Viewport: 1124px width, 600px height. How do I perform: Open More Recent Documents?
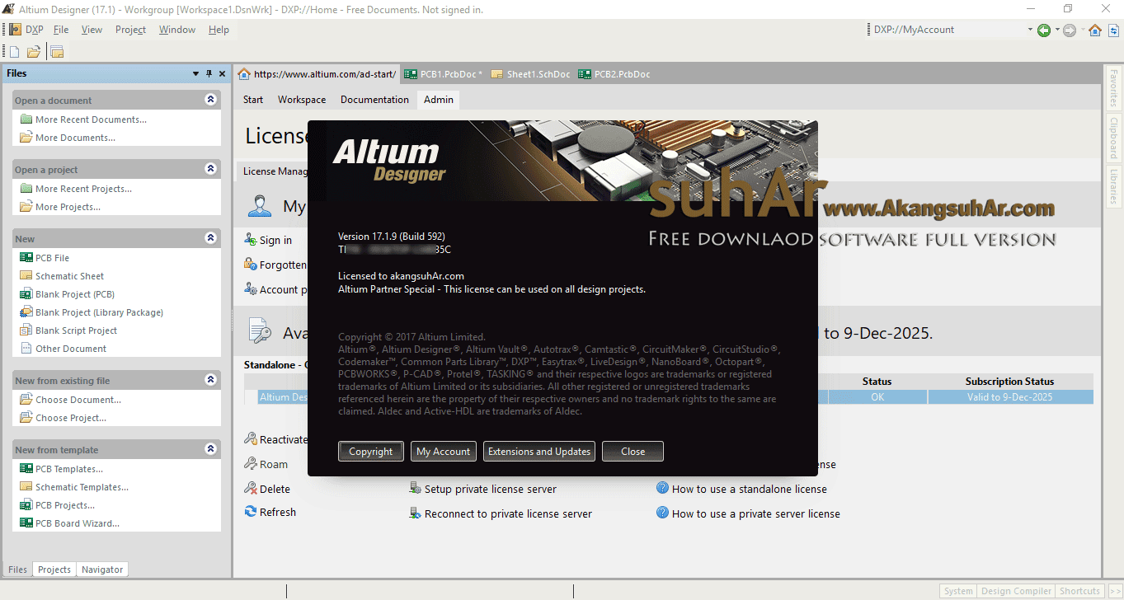coord(83,120)
